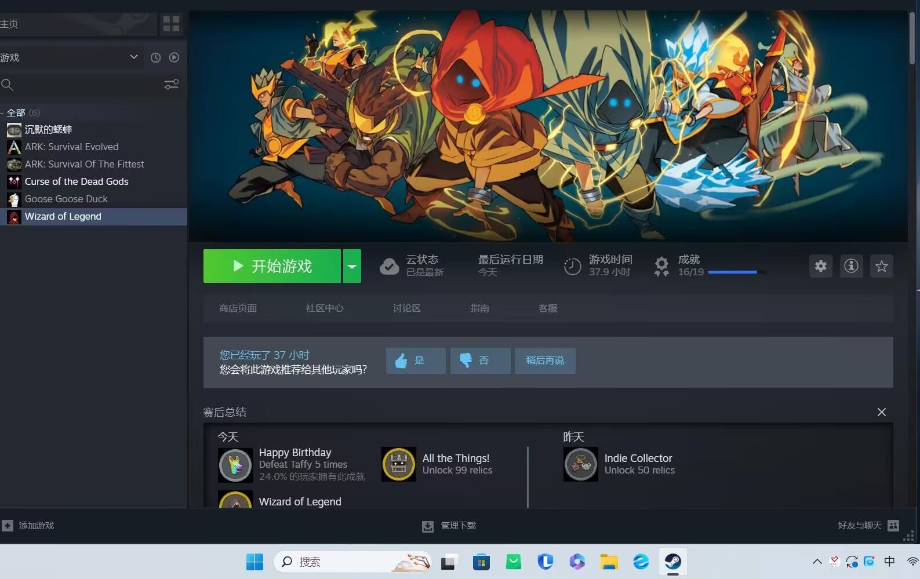
Task: Launch Microsoft Store from the taskbar
Action: click(481, 562)
